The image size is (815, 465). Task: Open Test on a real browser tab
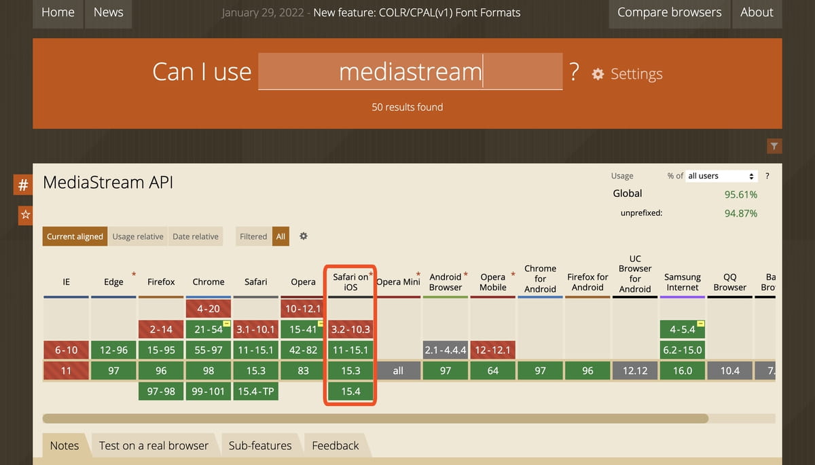153,445
